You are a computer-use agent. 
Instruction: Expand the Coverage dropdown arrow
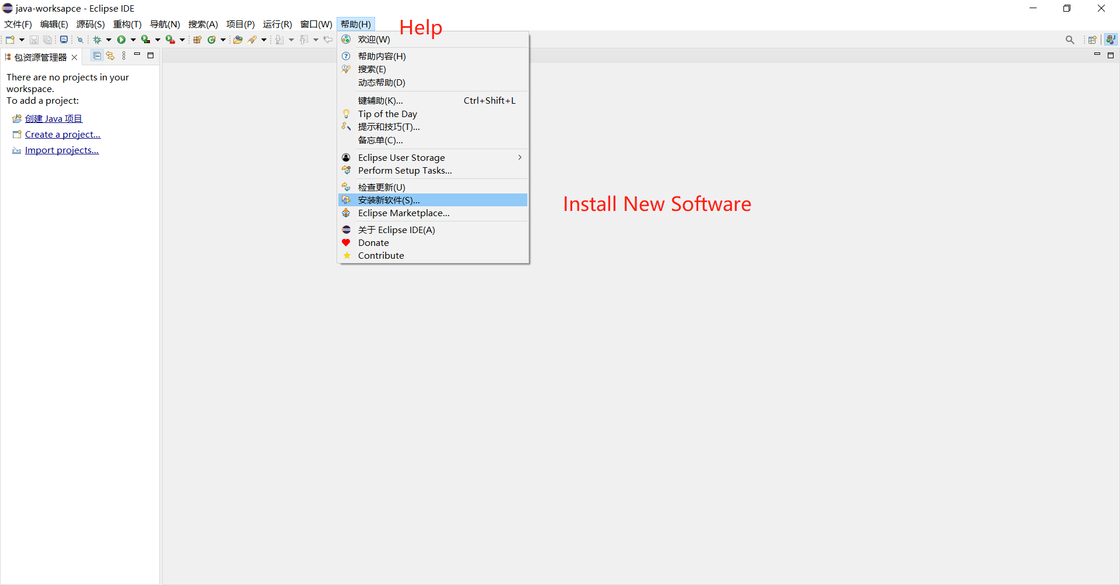click(x=157, y=40)
